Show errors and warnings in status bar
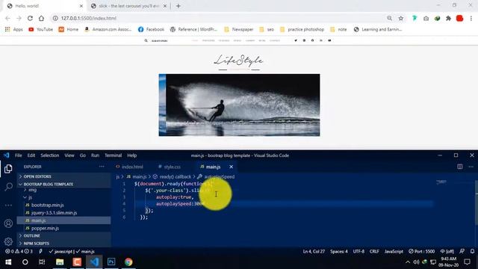478x269 pixels. click(x=19, y=251)
